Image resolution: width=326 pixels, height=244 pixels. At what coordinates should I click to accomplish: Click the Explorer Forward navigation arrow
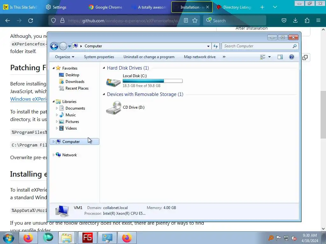[x=63, y=46]
